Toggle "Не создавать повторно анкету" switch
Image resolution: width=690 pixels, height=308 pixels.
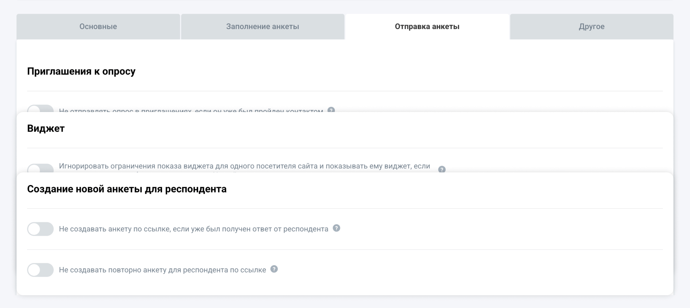pos(40,270)
